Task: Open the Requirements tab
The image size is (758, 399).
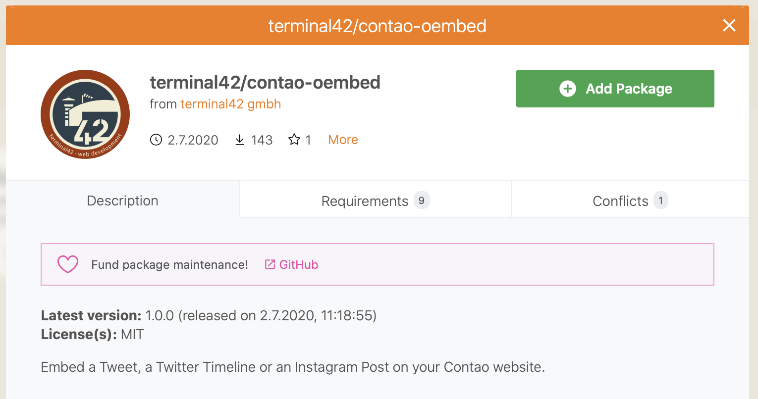Action: pos(376,200)
